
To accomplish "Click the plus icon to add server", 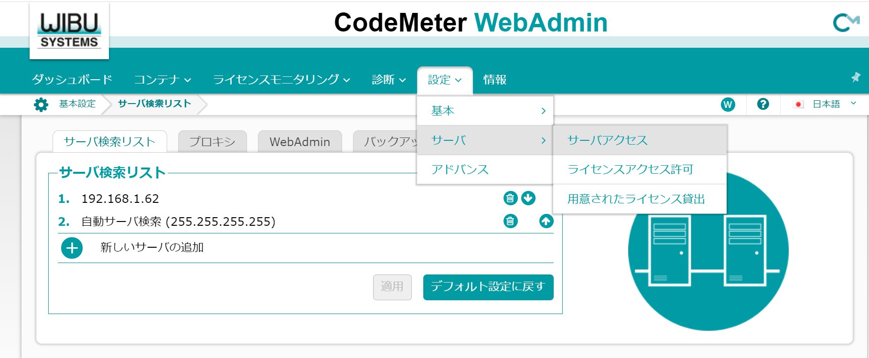I will pos(72,248).
